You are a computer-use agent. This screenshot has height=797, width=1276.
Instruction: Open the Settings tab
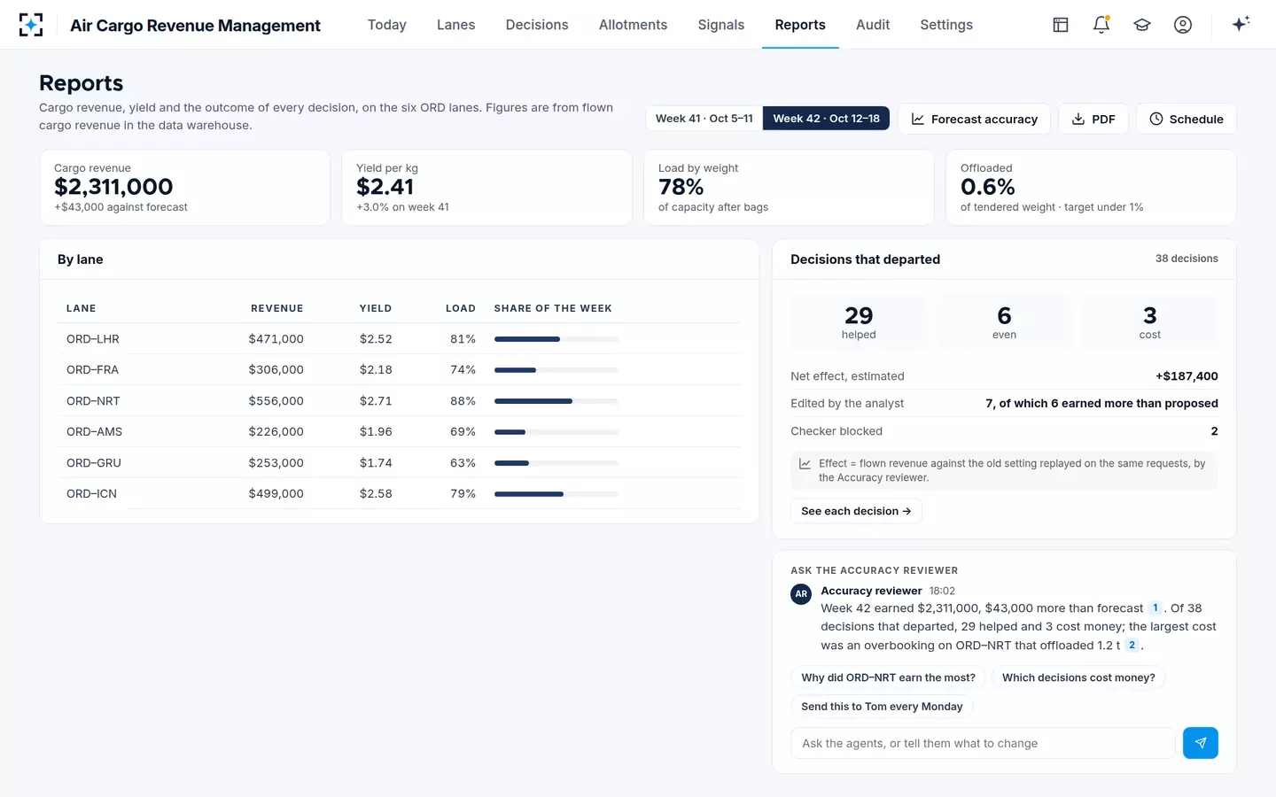pos(946,25)
